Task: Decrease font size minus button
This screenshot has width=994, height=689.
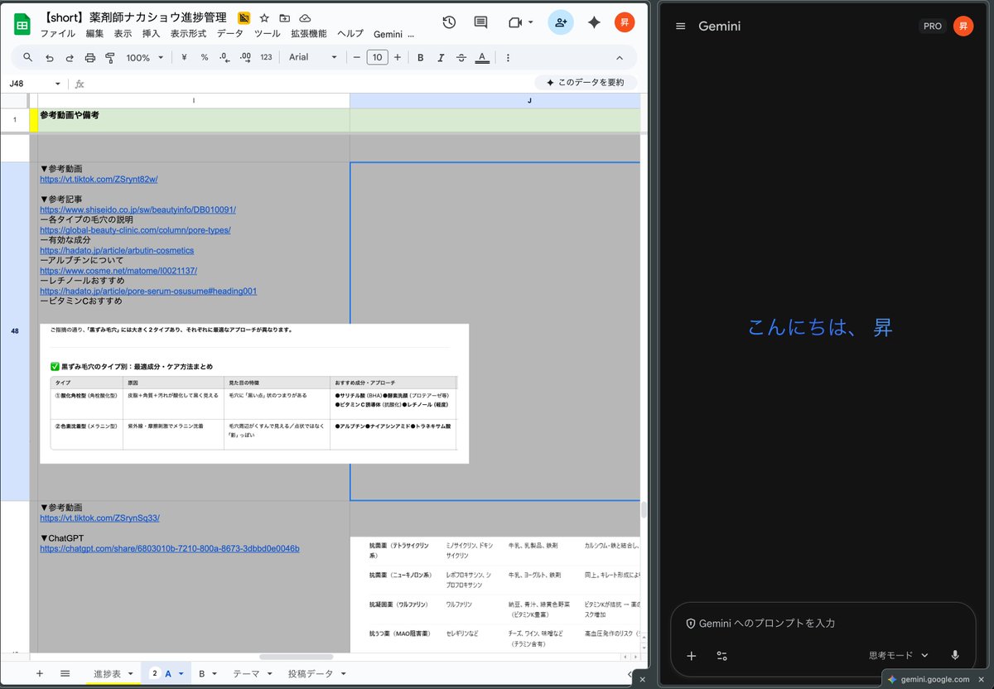Action: point(357,57)
